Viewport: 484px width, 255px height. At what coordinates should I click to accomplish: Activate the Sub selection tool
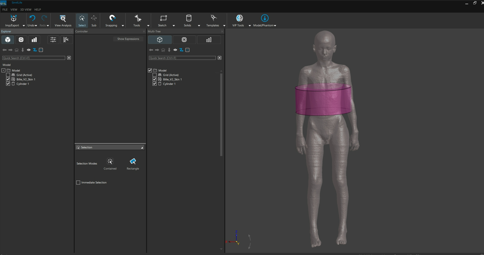(x=94, y=18)
